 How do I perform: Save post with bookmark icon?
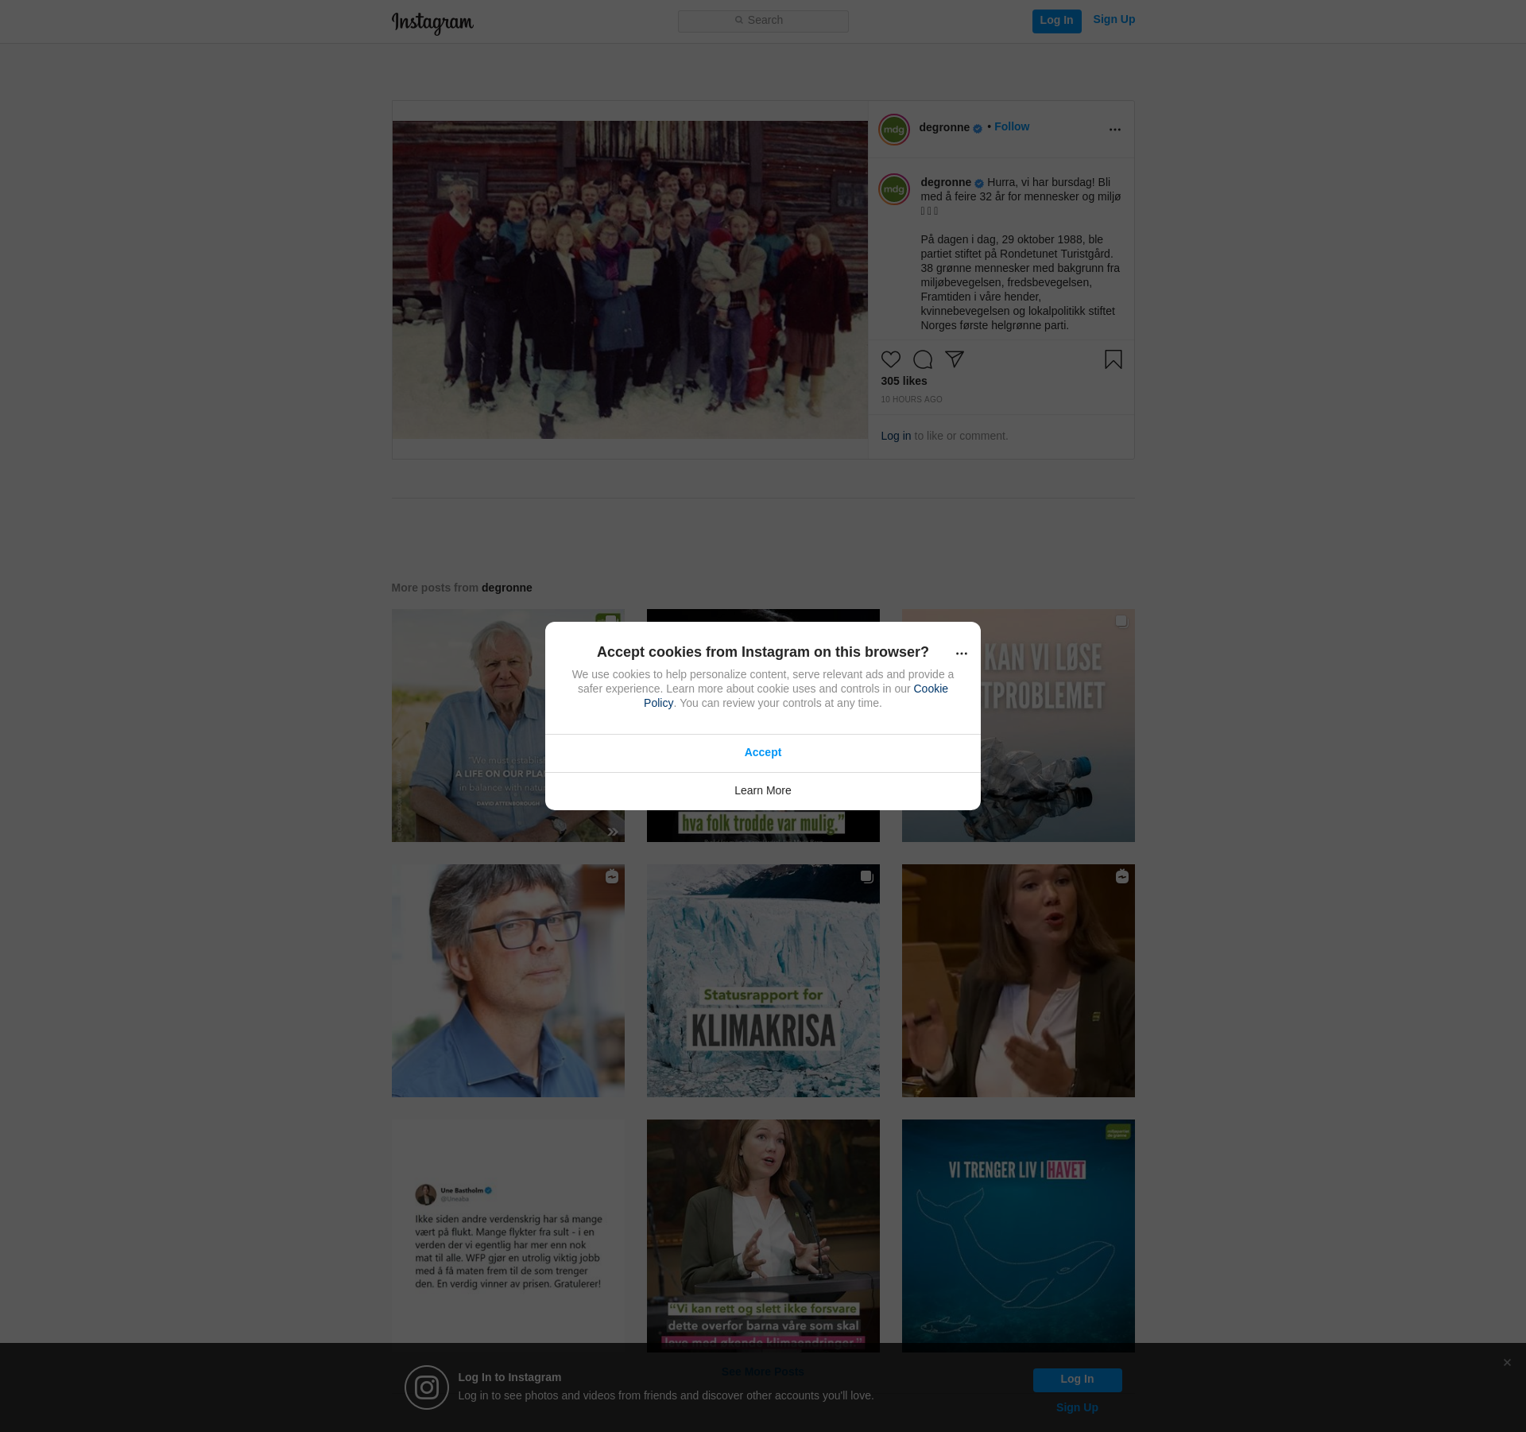[x=1114, y=359]
